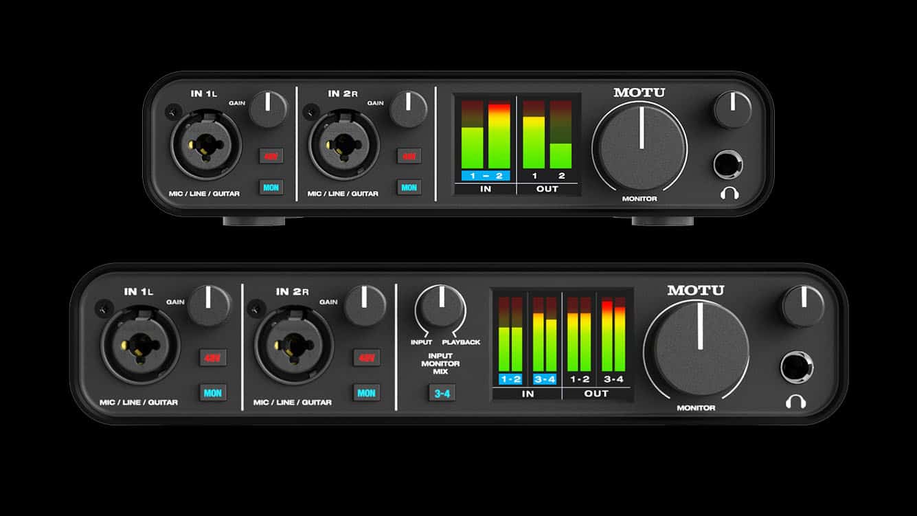The height and width of the screenshot is (516, 917).
Task: Click the headphone icon on the top M2 interface
Action: coord(729,192)
